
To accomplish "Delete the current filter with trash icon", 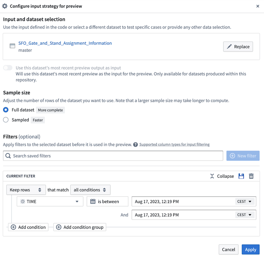I will pos(251,176).
